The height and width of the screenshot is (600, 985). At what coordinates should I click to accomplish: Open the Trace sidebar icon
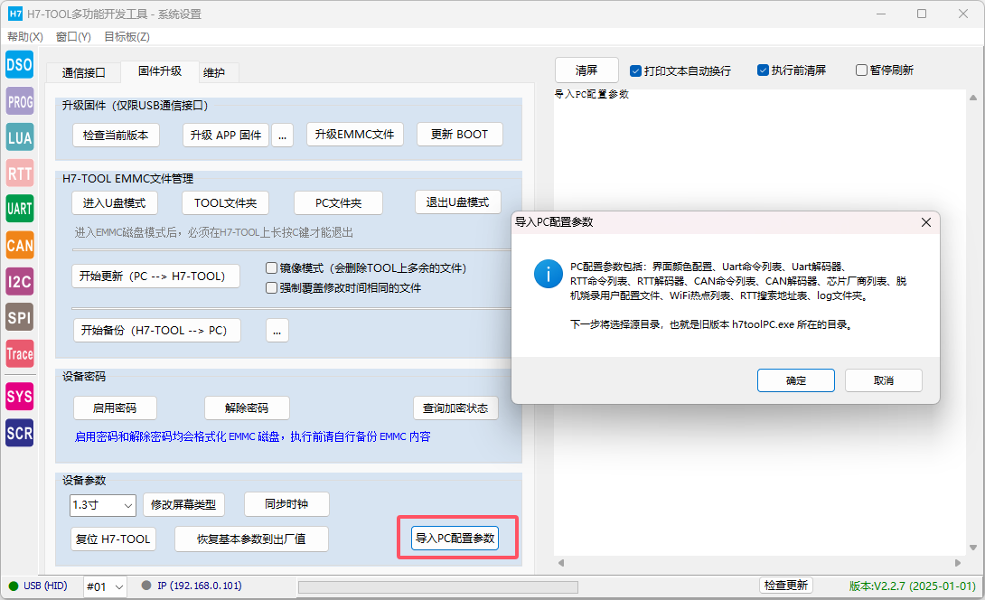click(20, 353)
